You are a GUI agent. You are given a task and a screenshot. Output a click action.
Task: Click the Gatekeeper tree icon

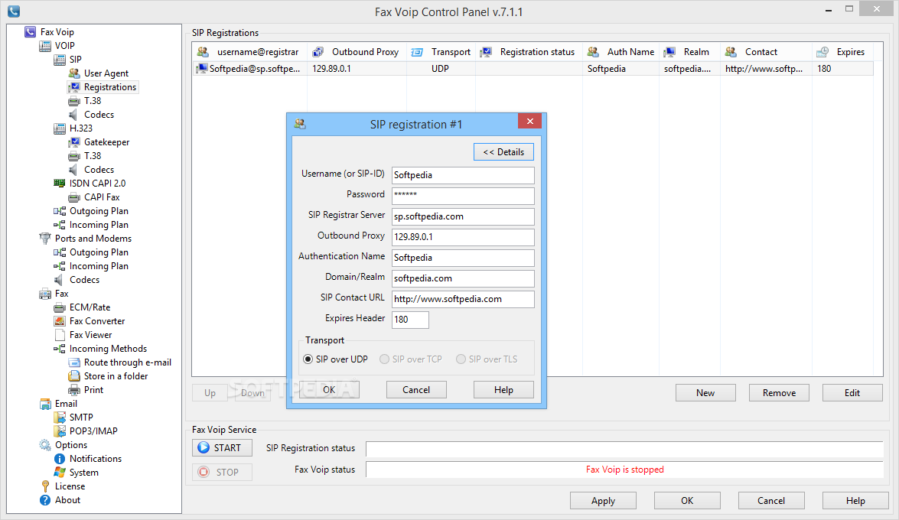(x=74, y=141)
